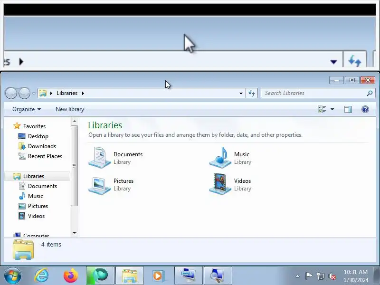
Task: Open On-Screen Keyboard taskbar button
Action: coord(188,275)
